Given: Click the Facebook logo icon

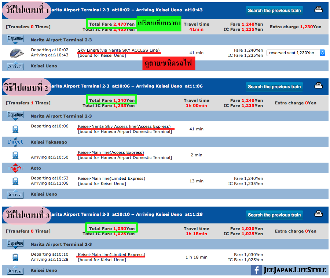Looking at the screenshot, I should 256,270.
